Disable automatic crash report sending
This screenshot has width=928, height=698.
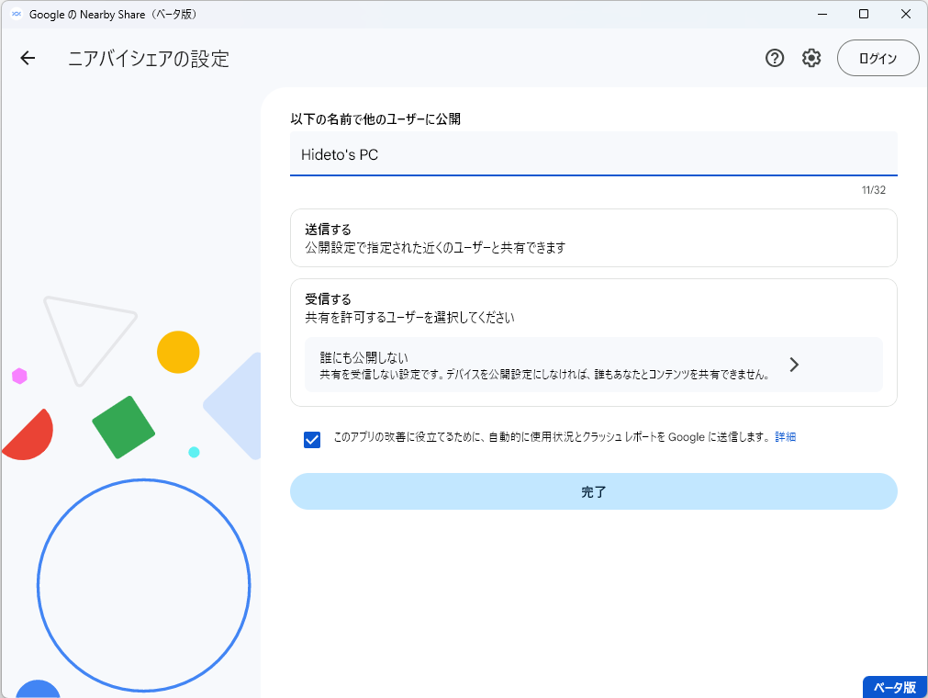(312, 440)
